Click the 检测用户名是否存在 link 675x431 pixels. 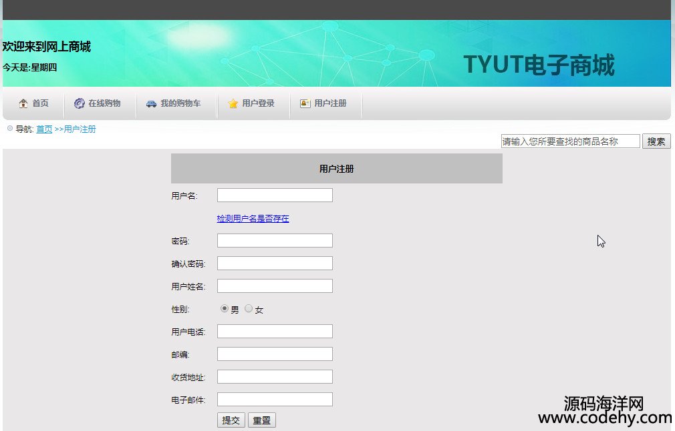click(253, 218)
